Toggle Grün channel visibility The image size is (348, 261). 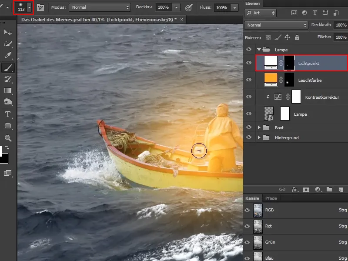click(247, 242)
